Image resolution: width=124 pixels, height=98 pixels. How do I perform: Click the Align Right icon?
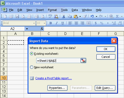(82, 23)
